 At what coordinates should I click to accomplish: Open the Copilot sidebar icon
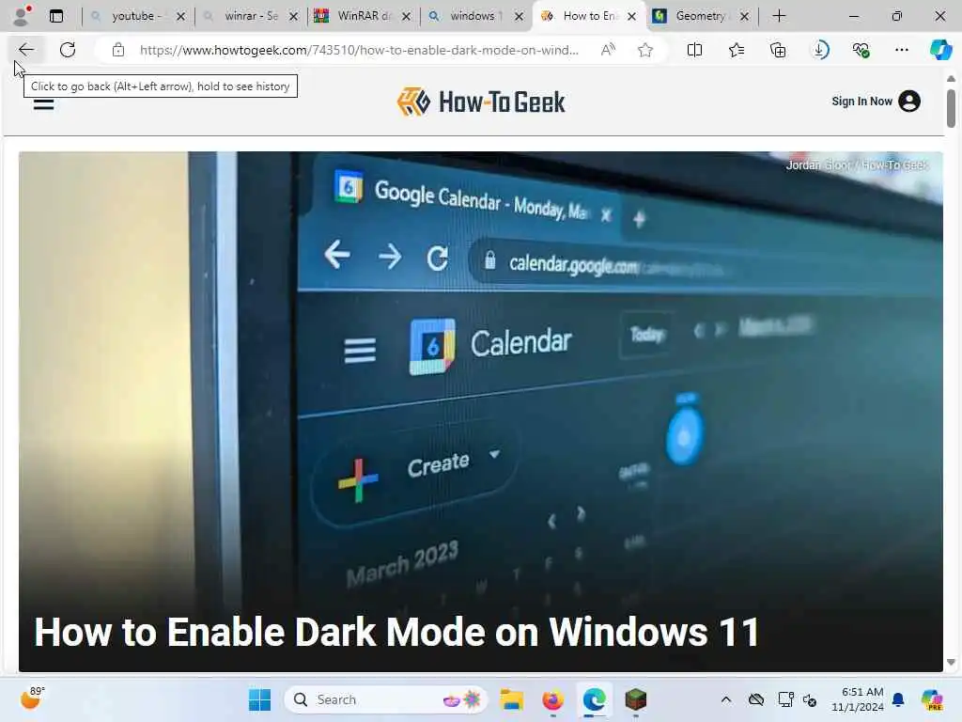pos(940,50)
